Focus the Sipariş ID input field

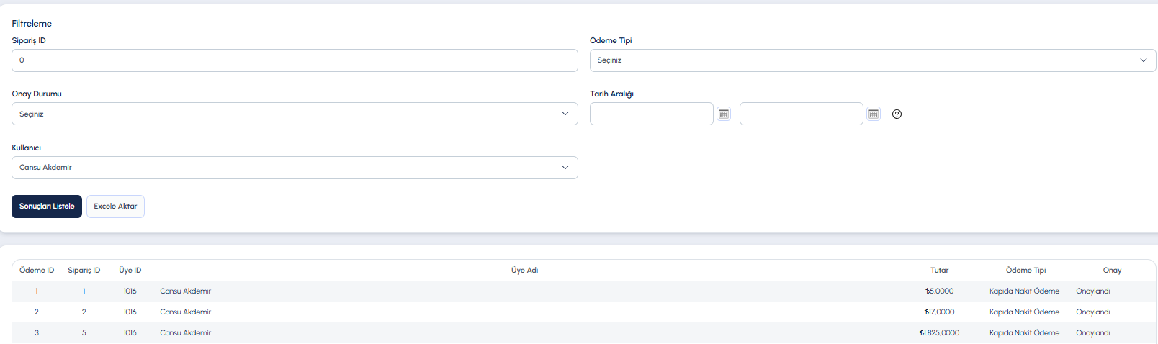(x=295, y=60)
